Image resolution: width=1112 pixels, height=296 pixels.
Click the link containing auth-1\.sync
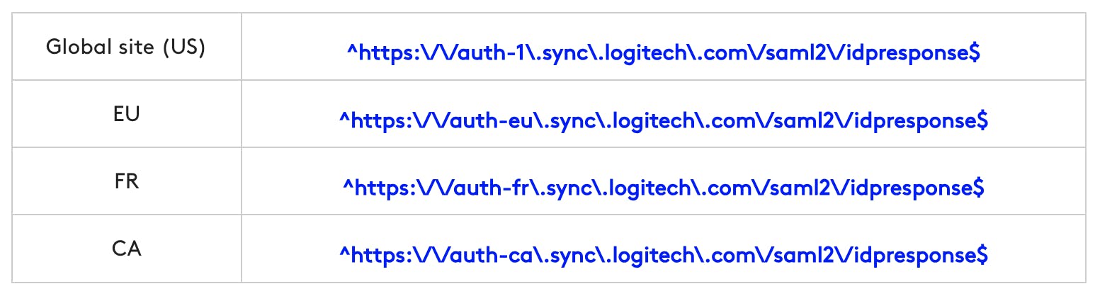[663, 52]
